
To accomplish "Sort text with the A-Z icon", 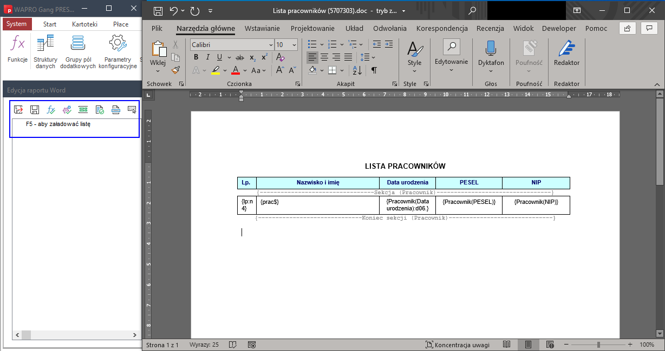I will (x=357, y=70).
